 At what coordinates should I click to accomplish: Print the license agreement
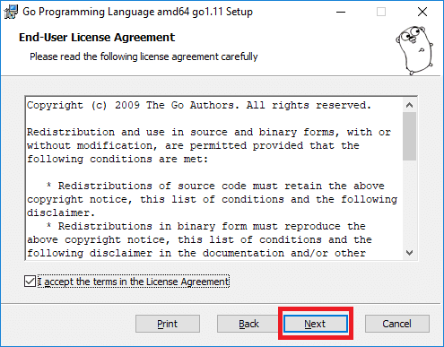(168, 324)
